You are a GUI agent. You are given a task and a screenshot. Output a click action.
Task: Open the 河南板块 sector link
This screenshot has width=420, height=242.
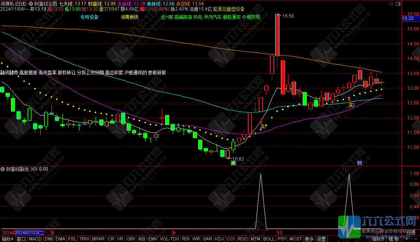[x=129, y=17]
